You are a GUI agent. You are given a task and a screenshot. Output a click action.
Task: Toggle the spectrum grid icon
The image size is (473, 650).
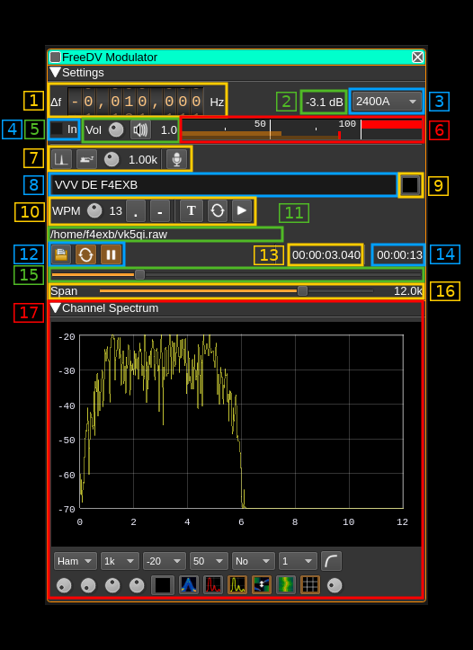click(310, 585)
